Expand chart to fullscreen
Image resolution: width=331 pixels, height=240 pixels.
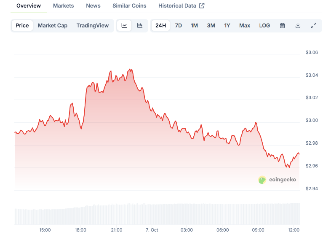click(313, 25)
